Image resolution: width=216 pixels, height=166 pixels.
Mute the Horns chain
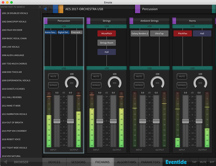click(182, 77)
